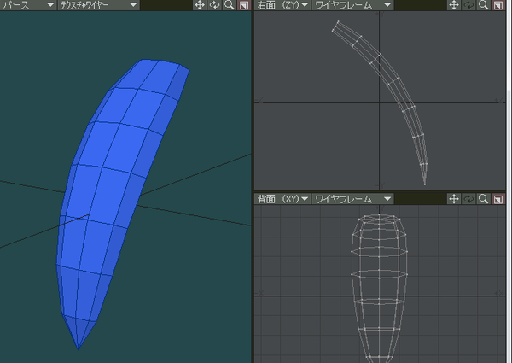
Task: Click the zoom magnifier in the right (ZY) viewport
Action: tap(483, 5)
